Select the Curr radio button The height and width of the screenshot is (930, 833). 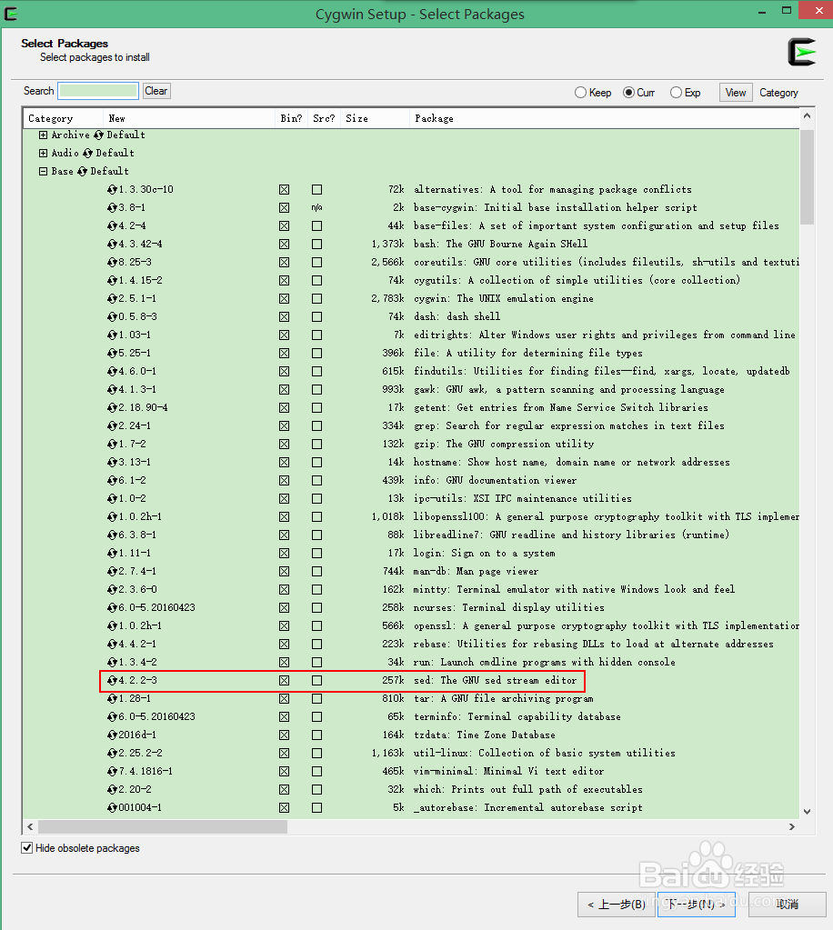pyautogui.click(x=628, y=93)
